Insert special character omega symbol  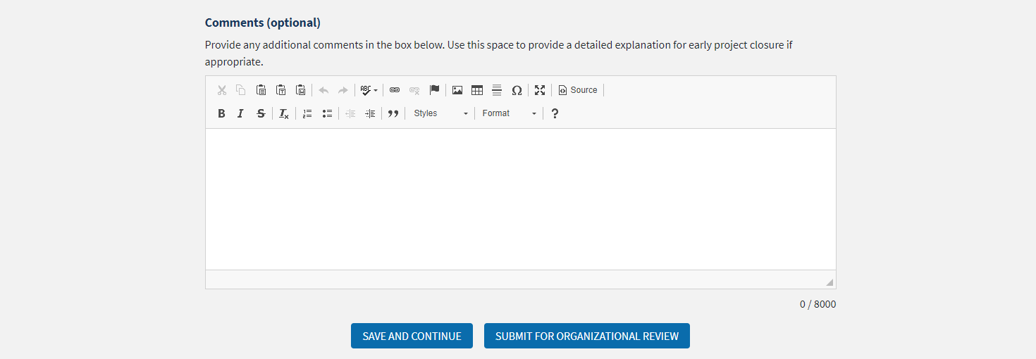[x=517, y=90]
